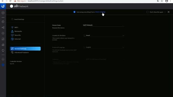This screenshot has width=173, height=97.
Task: Click the Search Settings input field
Action: 25,19
